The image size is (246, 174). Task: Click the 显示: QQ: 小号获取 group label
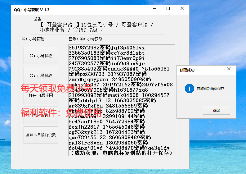[85, 39]
